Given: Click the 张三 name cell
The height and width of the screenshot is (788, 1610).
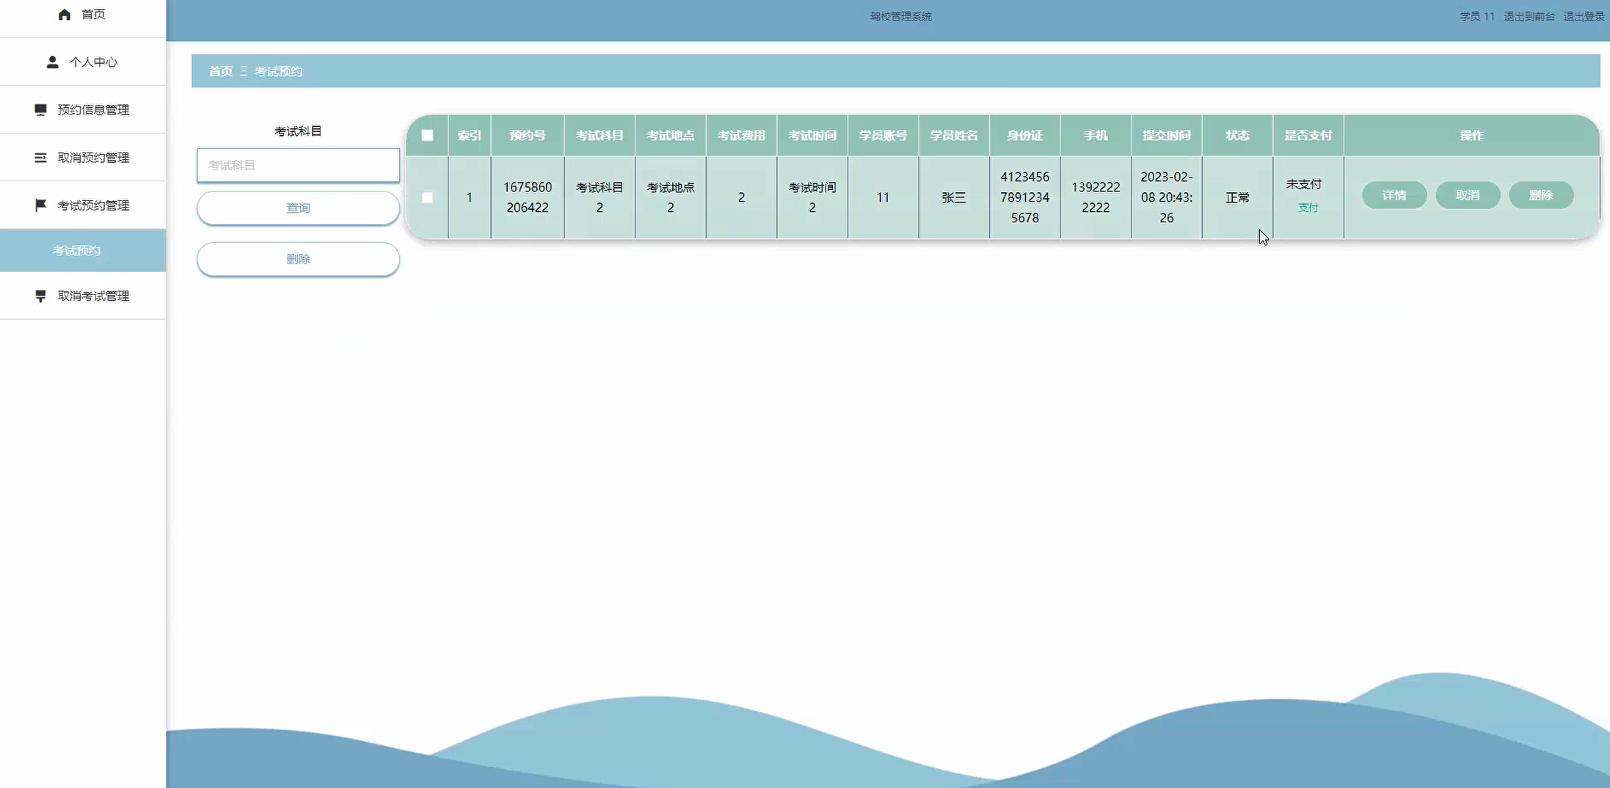Looking at the screenshot, I should click(954, 197).
